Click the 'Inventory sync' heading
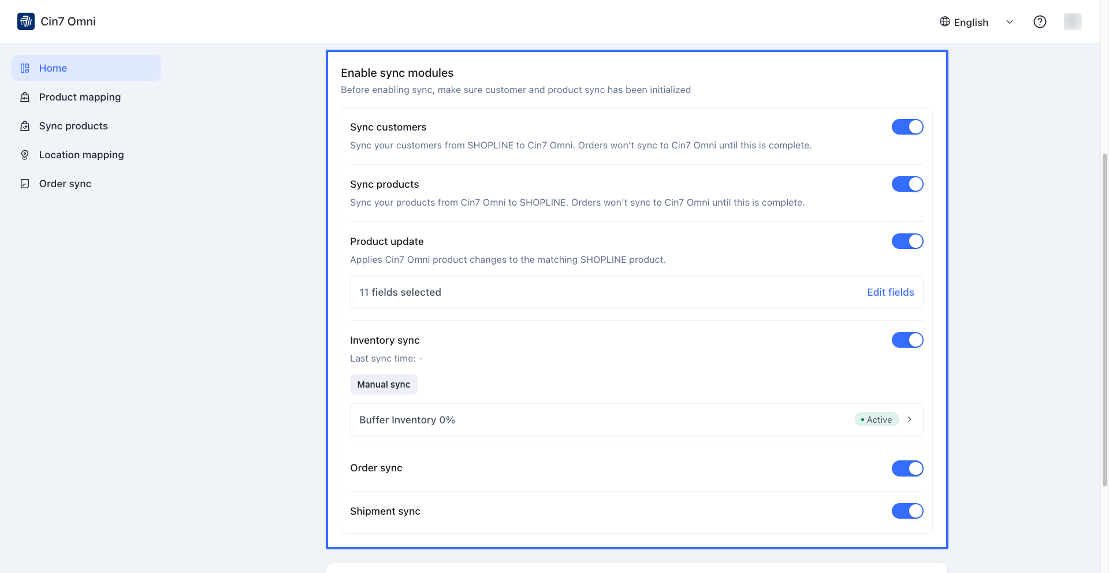 coord(385,340)
